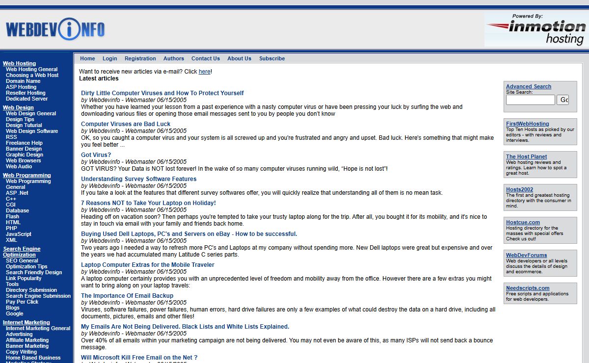589x363 pixels.
Task: Open The Importance Of Email Backup article
Action: [x=127, y=296]
